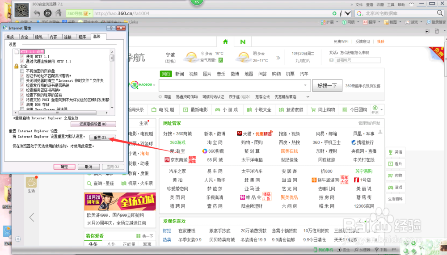Enable 不将加密的页存盘 checkbox
447x255 pixels.
(x=22, y=71)
